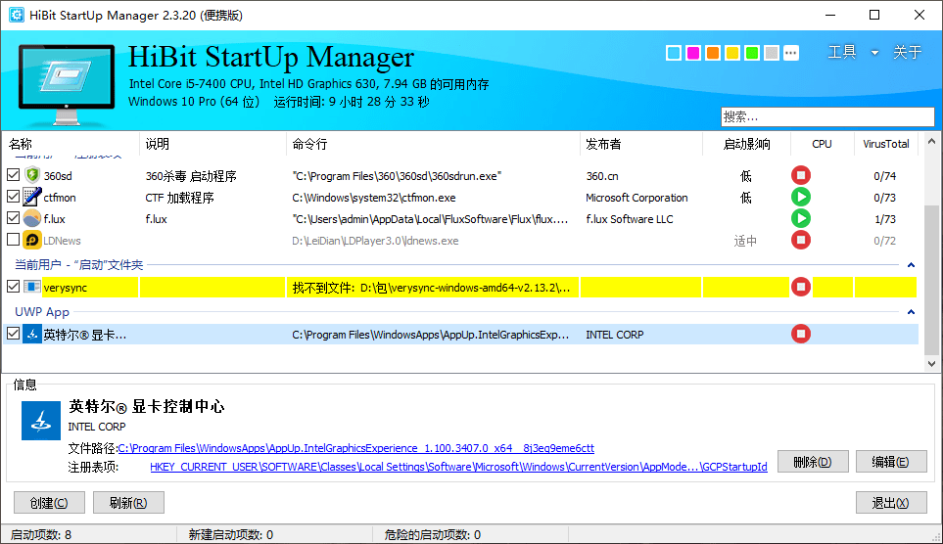Click the 删除(D) button
The width and height of the screenshot is (943, 544).
click(x=813, y=462)
